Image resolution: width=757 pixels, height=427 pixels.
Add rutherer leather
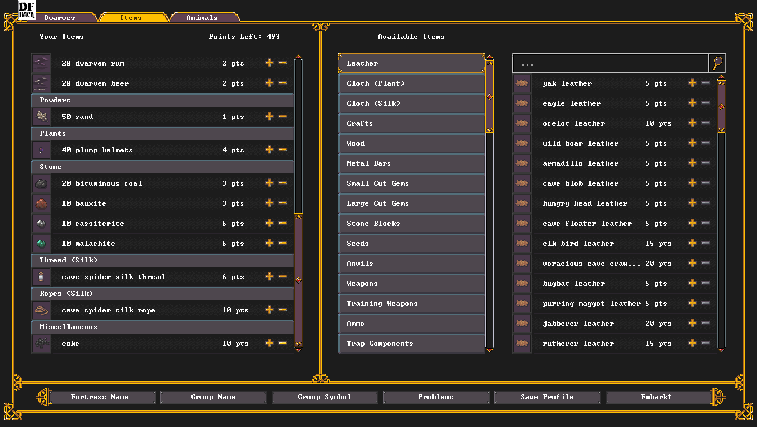pyautogui.click(x=692, y=343)
